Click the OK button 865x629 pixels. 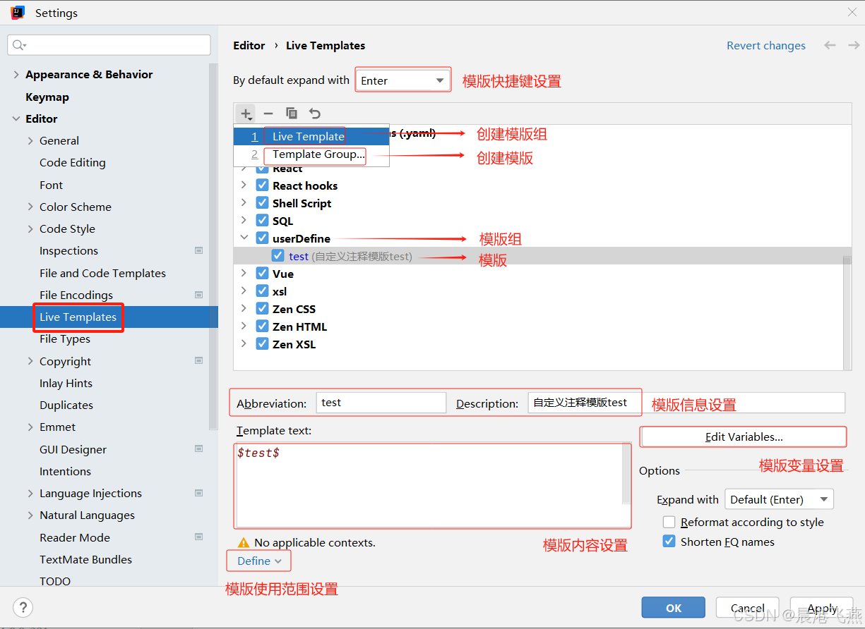(674, 608)
